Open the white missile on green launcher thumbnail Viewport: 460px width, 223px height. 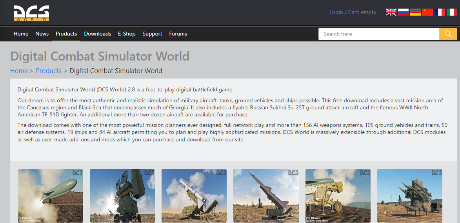[x=194, y=196]
